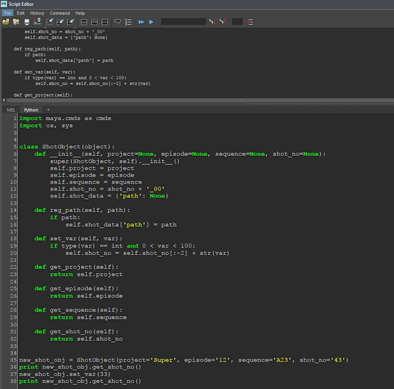Click the Clear Input icon
Screen dimensions: 394x389
(61, 22)
